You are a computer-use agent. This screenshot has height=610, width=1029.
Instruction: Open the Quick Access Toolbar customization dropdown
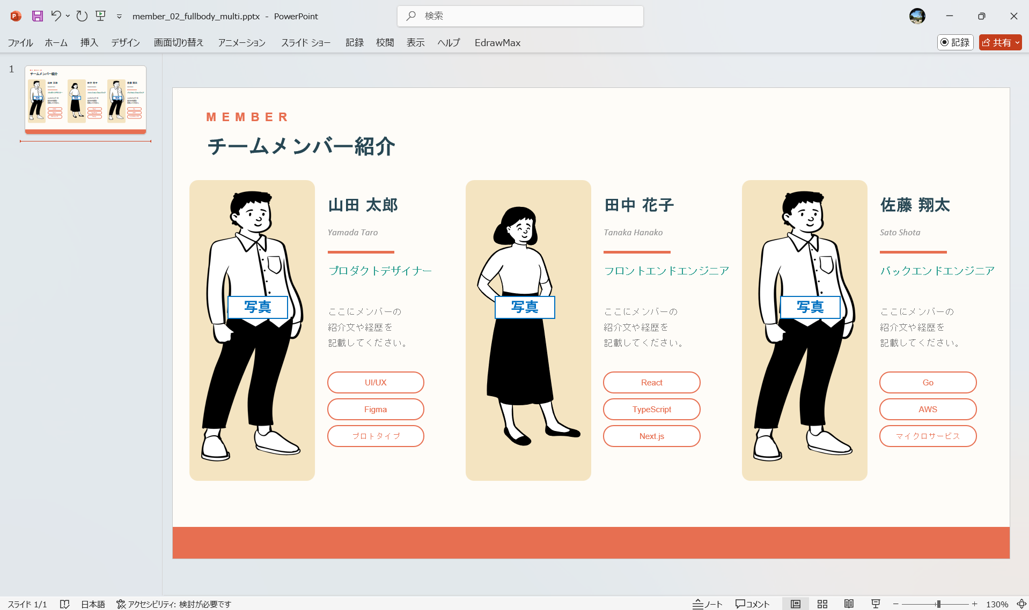pos(119,16)
